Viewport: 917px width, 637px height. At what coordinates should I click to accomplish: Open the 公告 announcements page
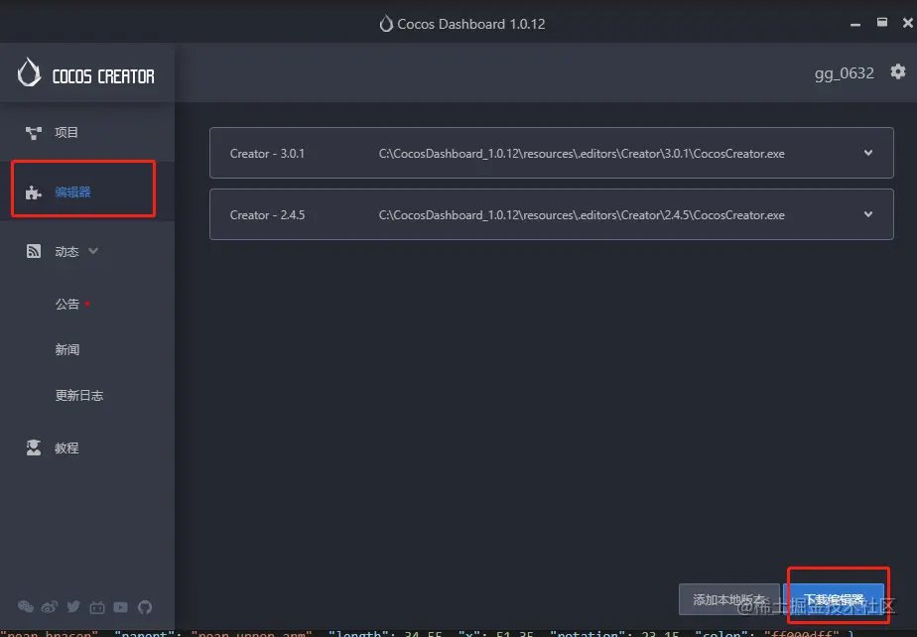66,305
